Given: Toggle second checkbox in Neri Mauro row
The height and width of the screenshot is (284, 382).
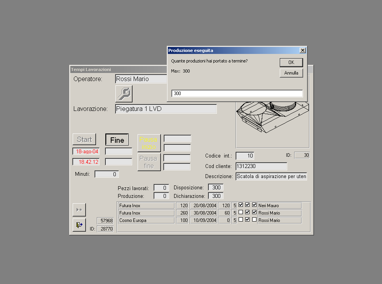Looking at the screenshot, I should [x=247, y=205].
